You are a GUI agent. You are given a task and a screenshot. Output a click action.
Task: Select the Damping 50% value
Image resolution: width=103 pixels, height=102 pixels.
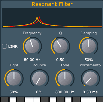(89, 60)
